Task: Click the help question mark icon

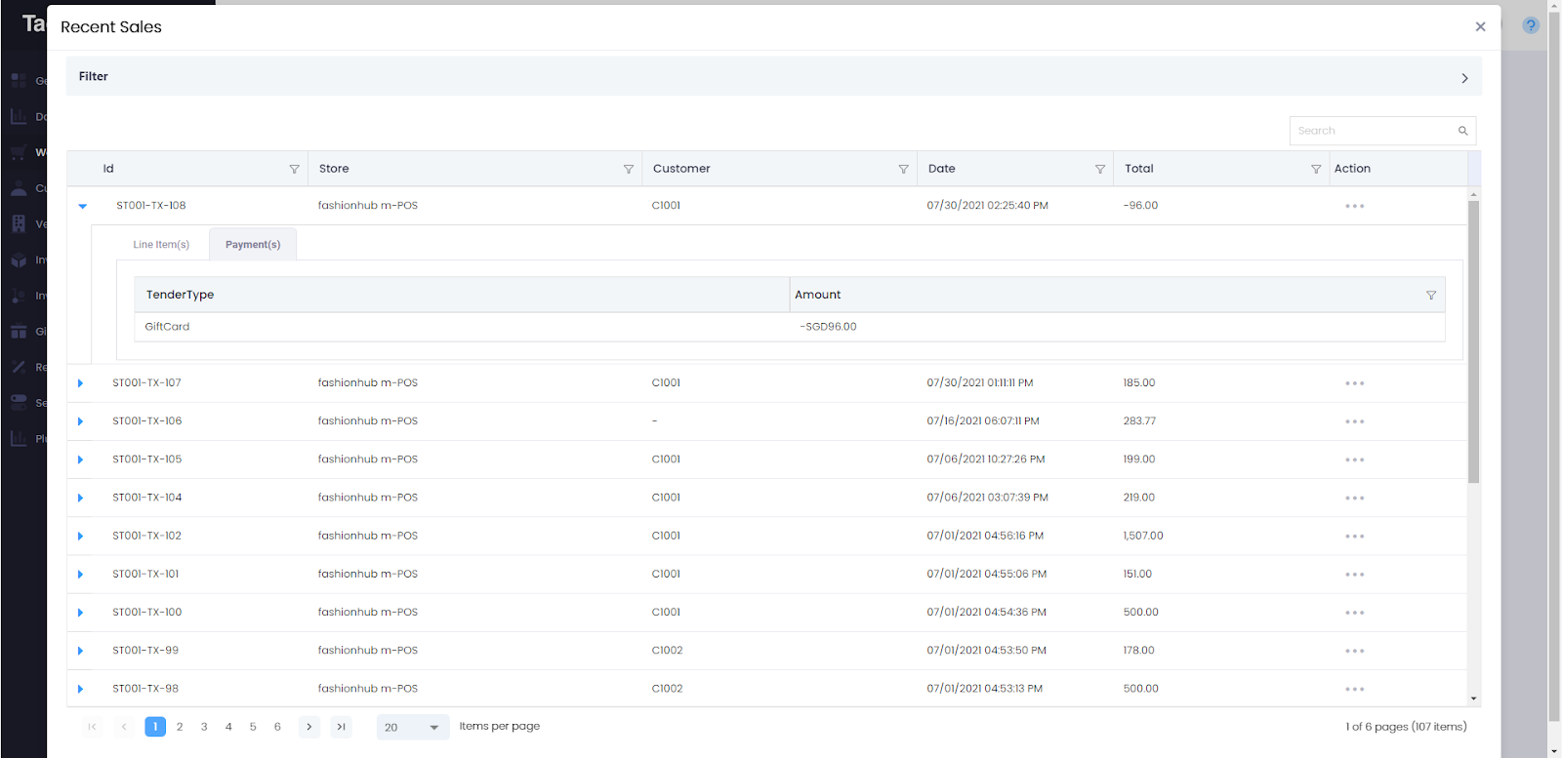Action: tap(1530, 25)
